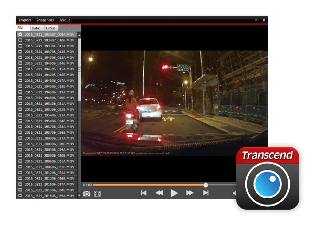The height and width of the screenshot is (236, 315).
Task: Select file 2015_0821_195406_023A.MOV
Action: (47, 115)
